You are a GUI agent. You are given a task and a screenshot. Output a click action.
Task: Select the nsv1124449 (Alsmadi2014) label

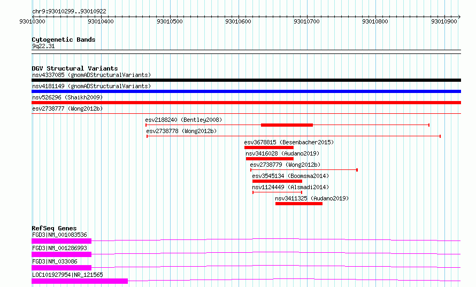tap(290, 187)
